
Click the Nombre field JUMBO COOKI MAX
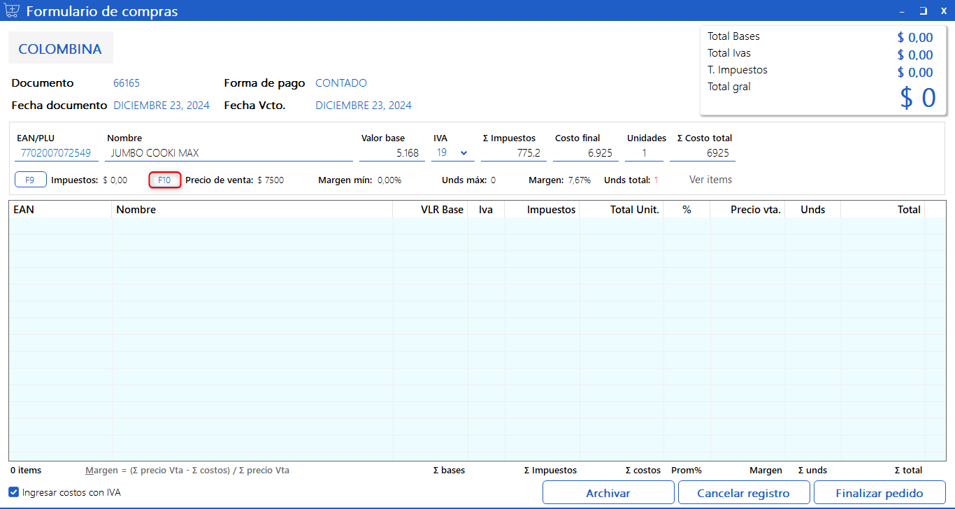tap(229, 153)
